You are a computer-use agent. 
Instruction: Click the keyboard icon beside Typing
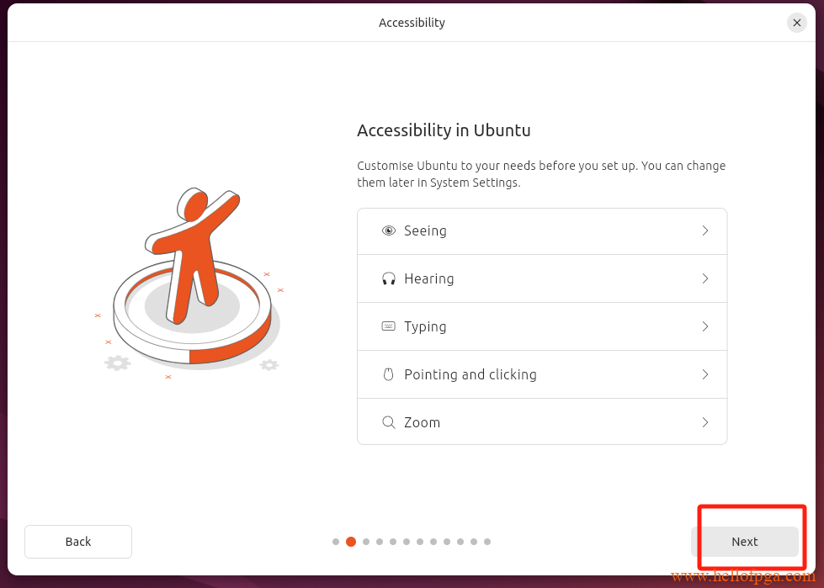coord(388,326)
